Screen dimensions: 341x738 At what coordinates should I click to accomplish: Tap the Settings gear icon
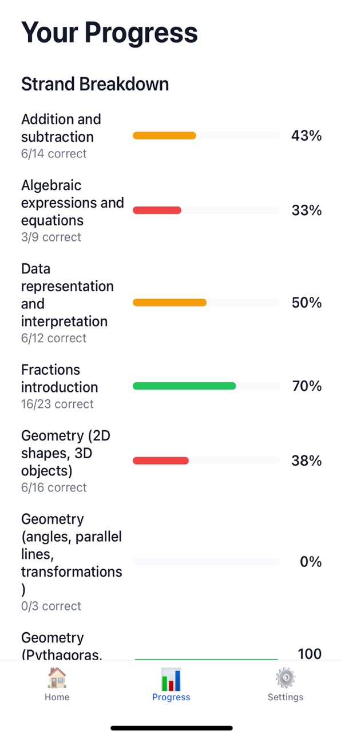pos(286,678)
